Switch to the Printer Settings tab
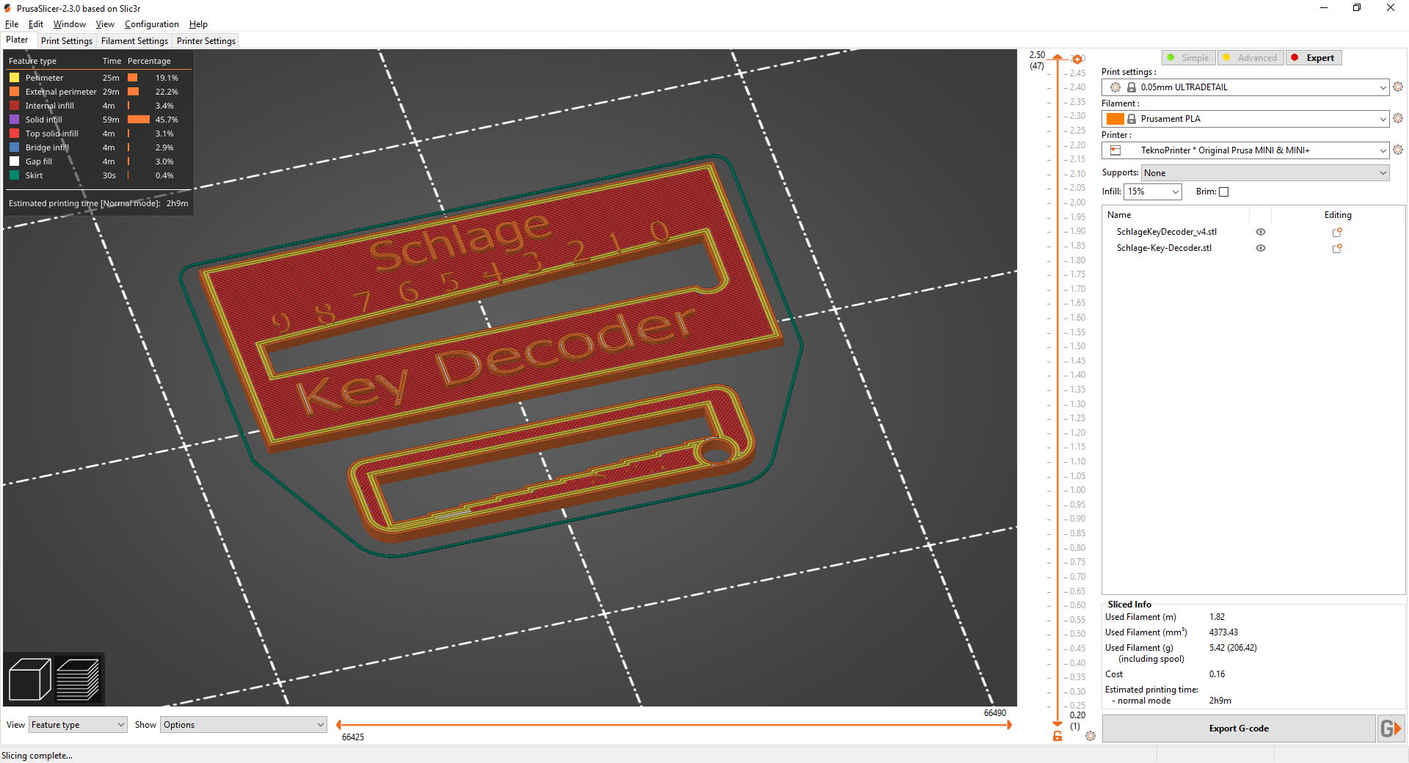The width and height of the screenshot is (1409, 763). [x=206, y=41]
